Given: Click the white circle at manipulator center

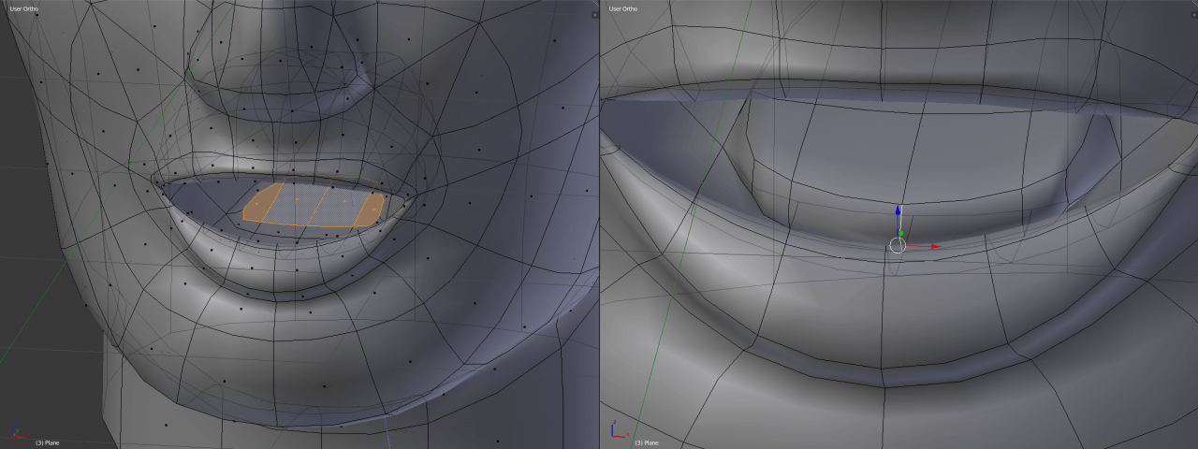Looking at the screenshot, I should 897,245.
